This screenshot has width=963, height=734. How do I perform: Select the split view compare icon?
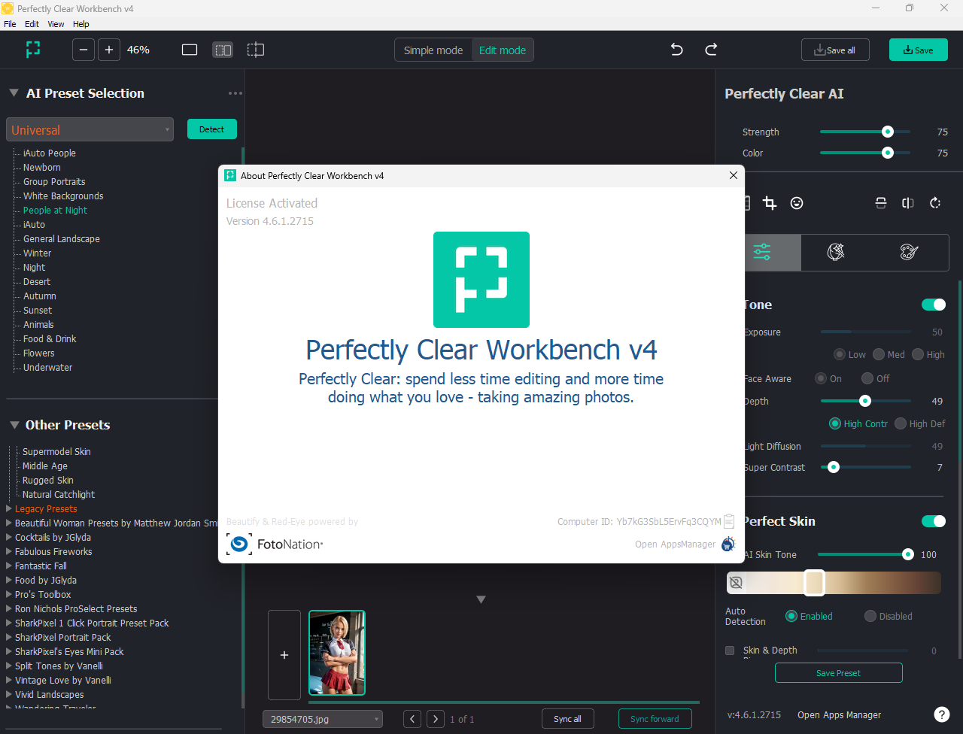click(x=256, y=50)
